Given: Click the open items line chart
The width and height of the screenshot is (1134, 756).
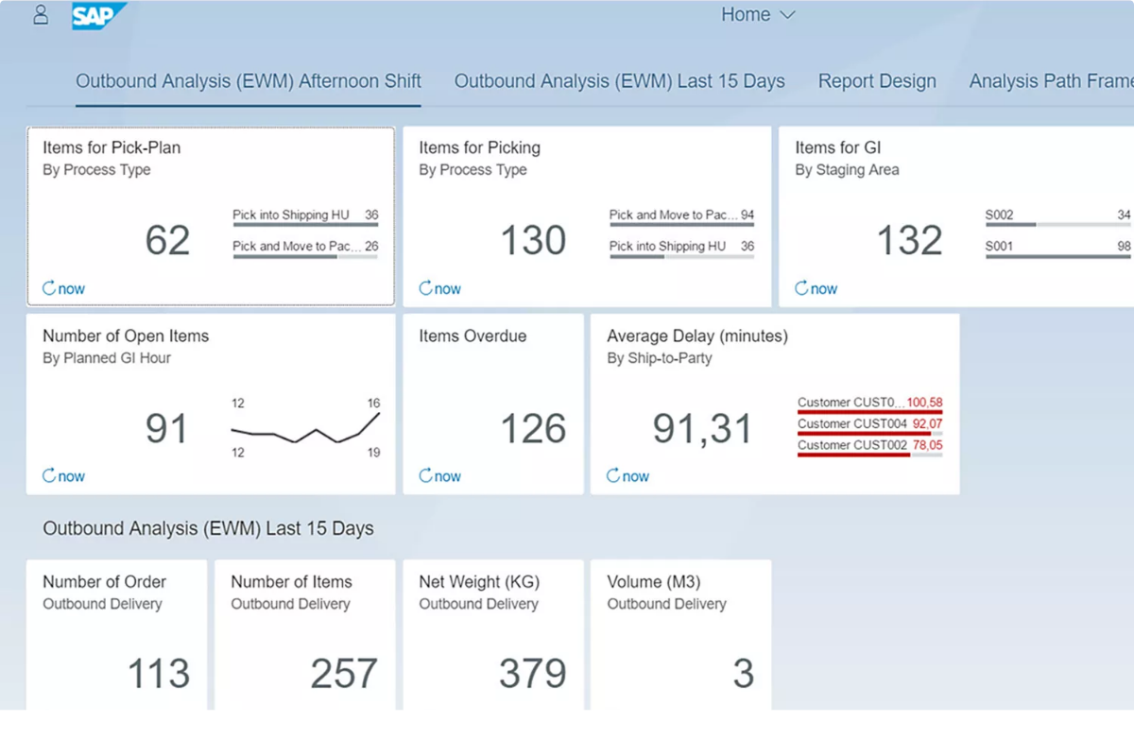Looking at the screenshot, I should click(305, 430).
